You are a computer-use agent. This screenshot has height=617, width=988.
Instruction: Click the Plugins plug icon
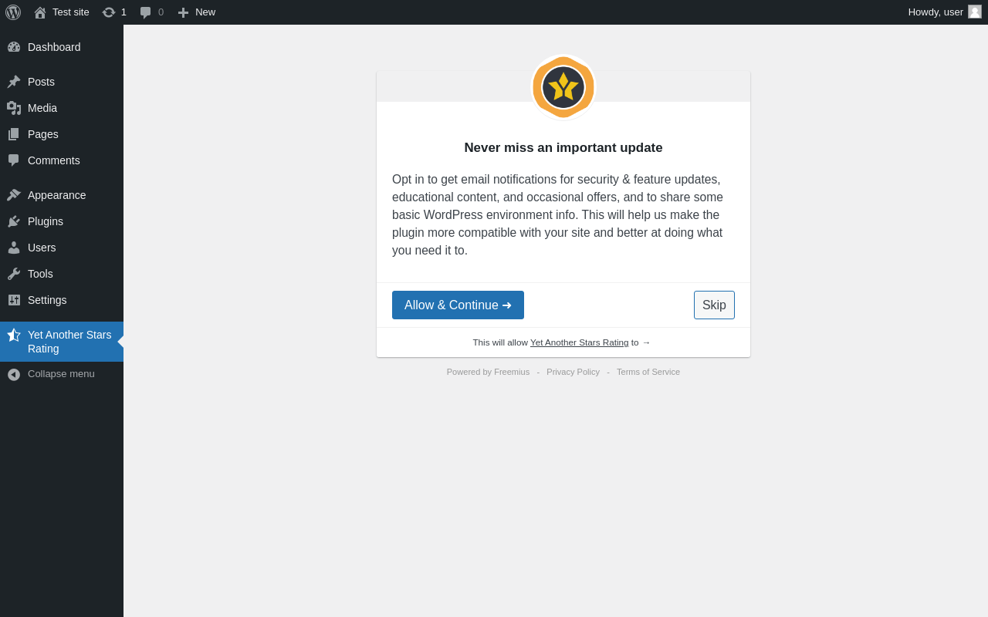tap(14, 221)
